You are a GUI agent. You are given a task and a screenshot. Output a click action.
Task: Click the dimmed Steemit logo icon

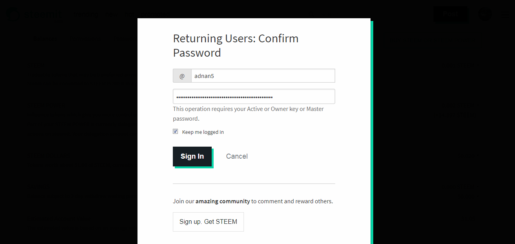pos(13,15)
